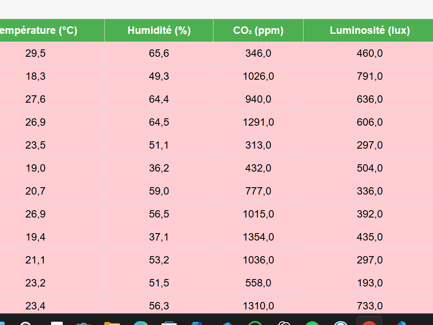Pick CO₂ value 1354,0
The height and width of the screenshot is (325, 433).
pos(258,237)
